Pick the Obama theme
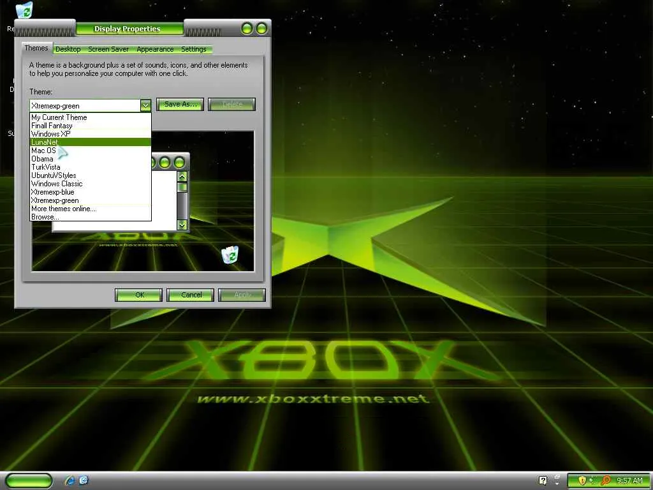Screen dimensions: 653x490 click(x=91, y=159)
